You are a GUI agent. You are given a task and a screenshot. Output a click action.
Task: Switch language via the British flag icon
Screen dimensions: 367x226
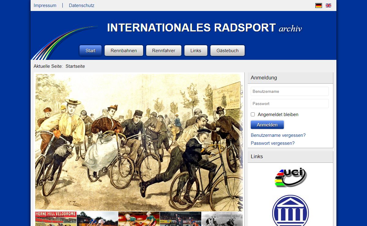328,5
